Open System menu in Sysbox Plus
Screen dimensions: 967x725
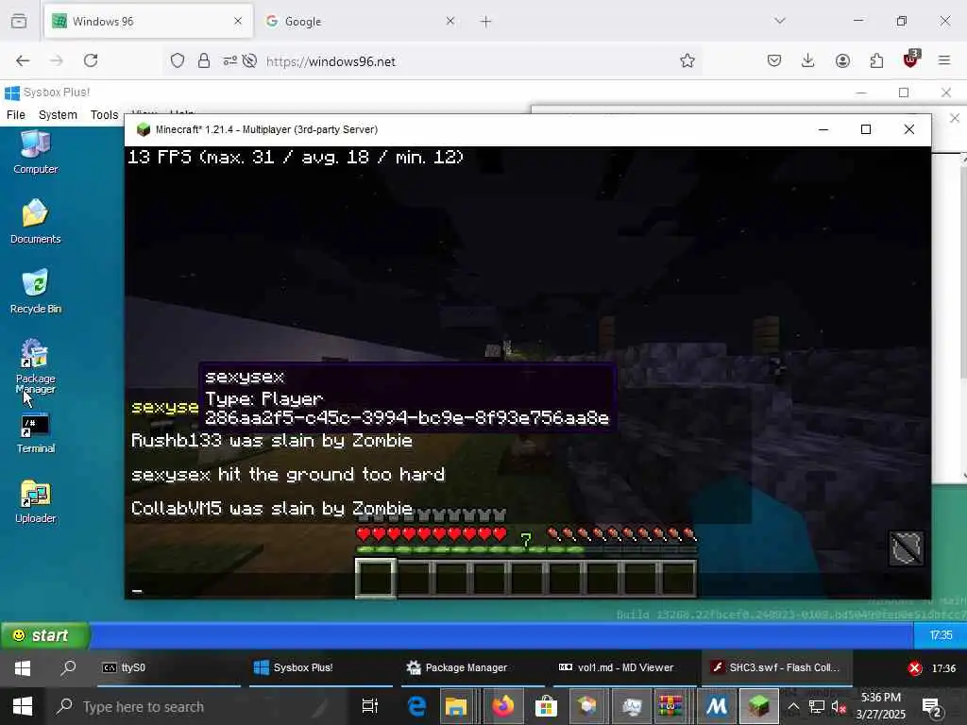pyautogui.click(x=58, y=114)
